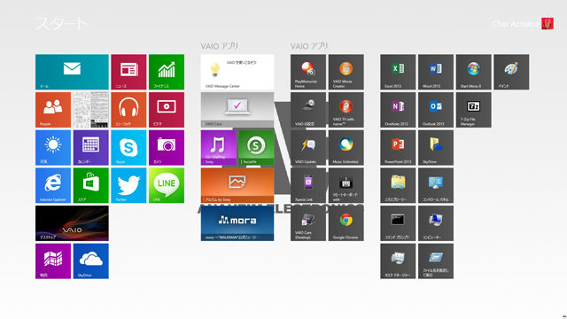This screenshot has height=319, width=567.
Task: Open the People tile
Action: (53, 110)
